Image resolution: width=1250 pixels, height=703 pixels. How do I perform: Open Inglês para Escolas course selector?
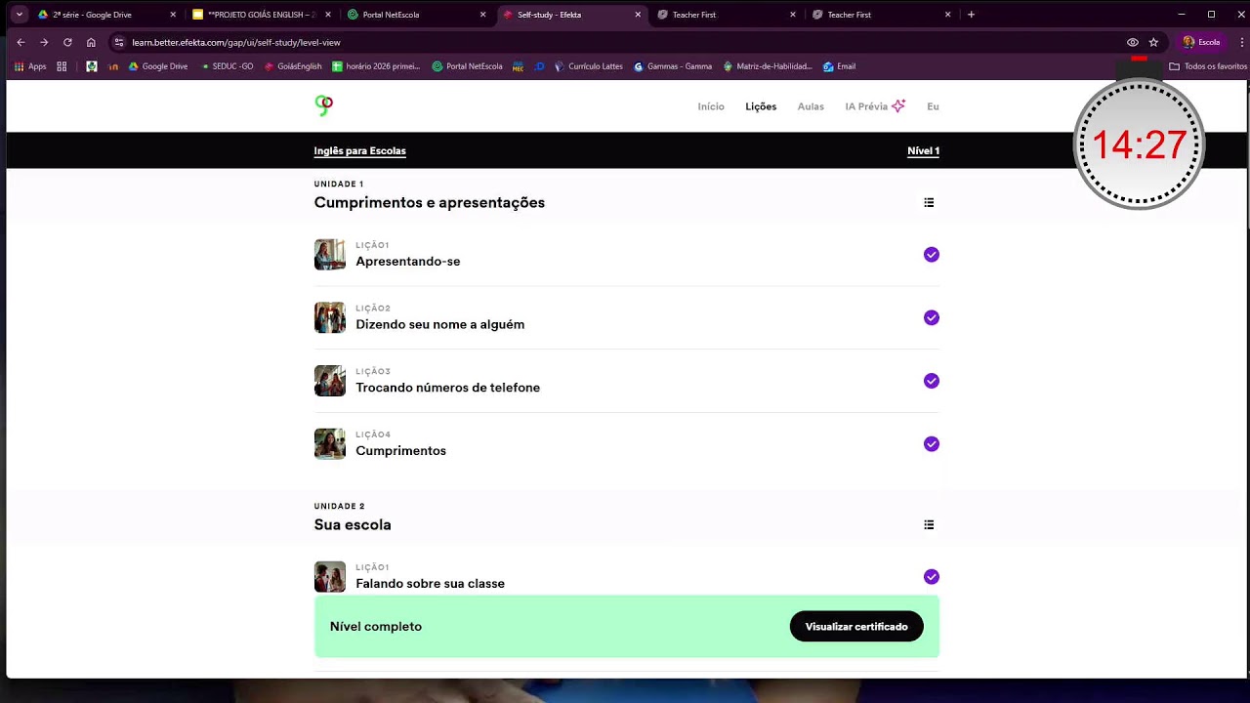tap(359, 151)
